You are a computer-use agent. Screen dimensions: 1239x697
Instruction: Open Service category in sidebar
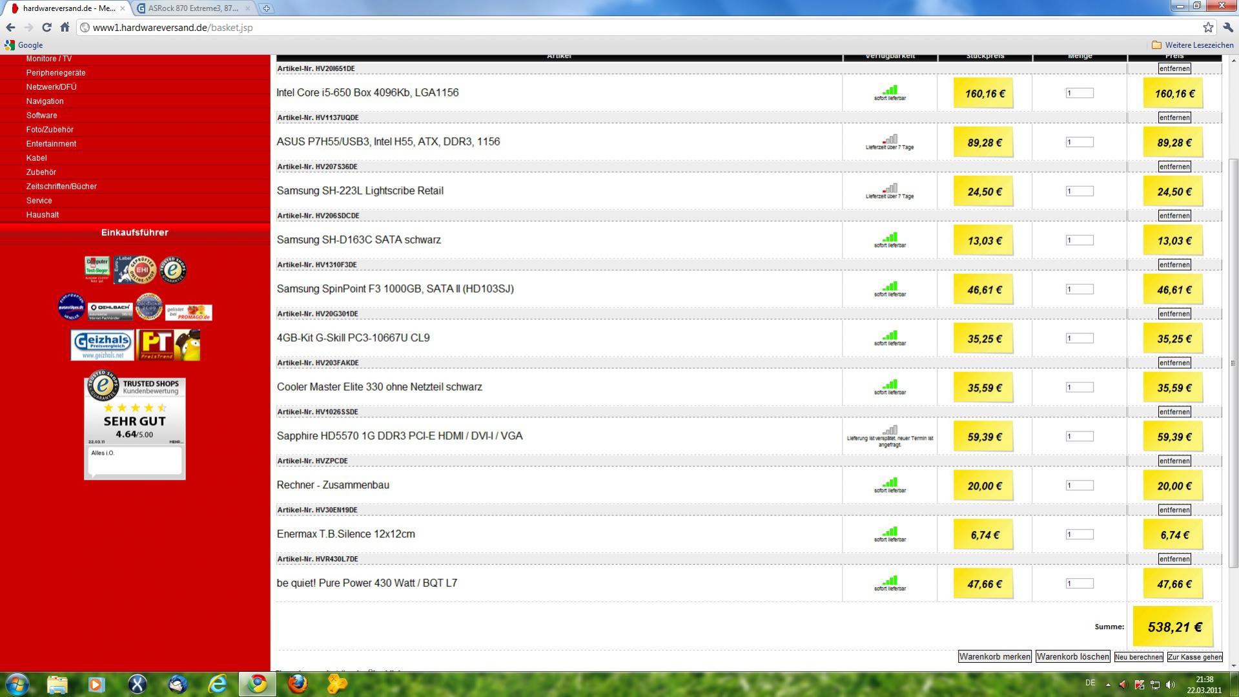pyautogui.click(x=39, y=201)
